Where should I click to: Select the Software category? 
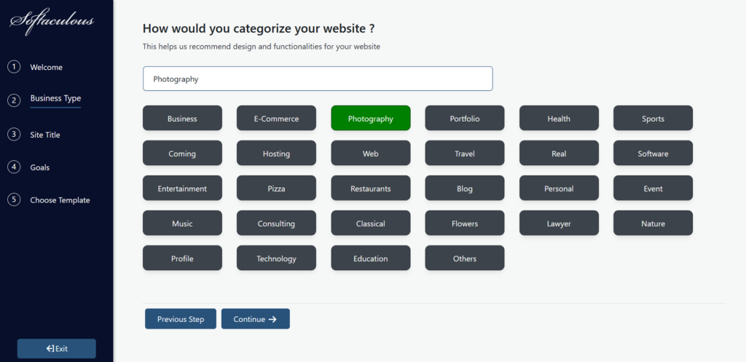tap(653, 153)
